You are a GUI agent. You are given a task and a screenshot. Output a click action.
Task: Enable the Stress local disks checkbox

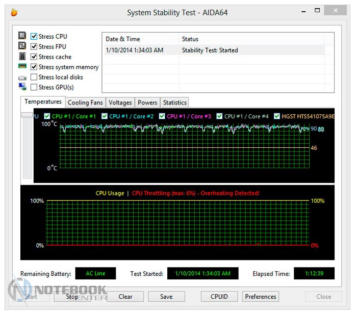(x=34, y=77)
